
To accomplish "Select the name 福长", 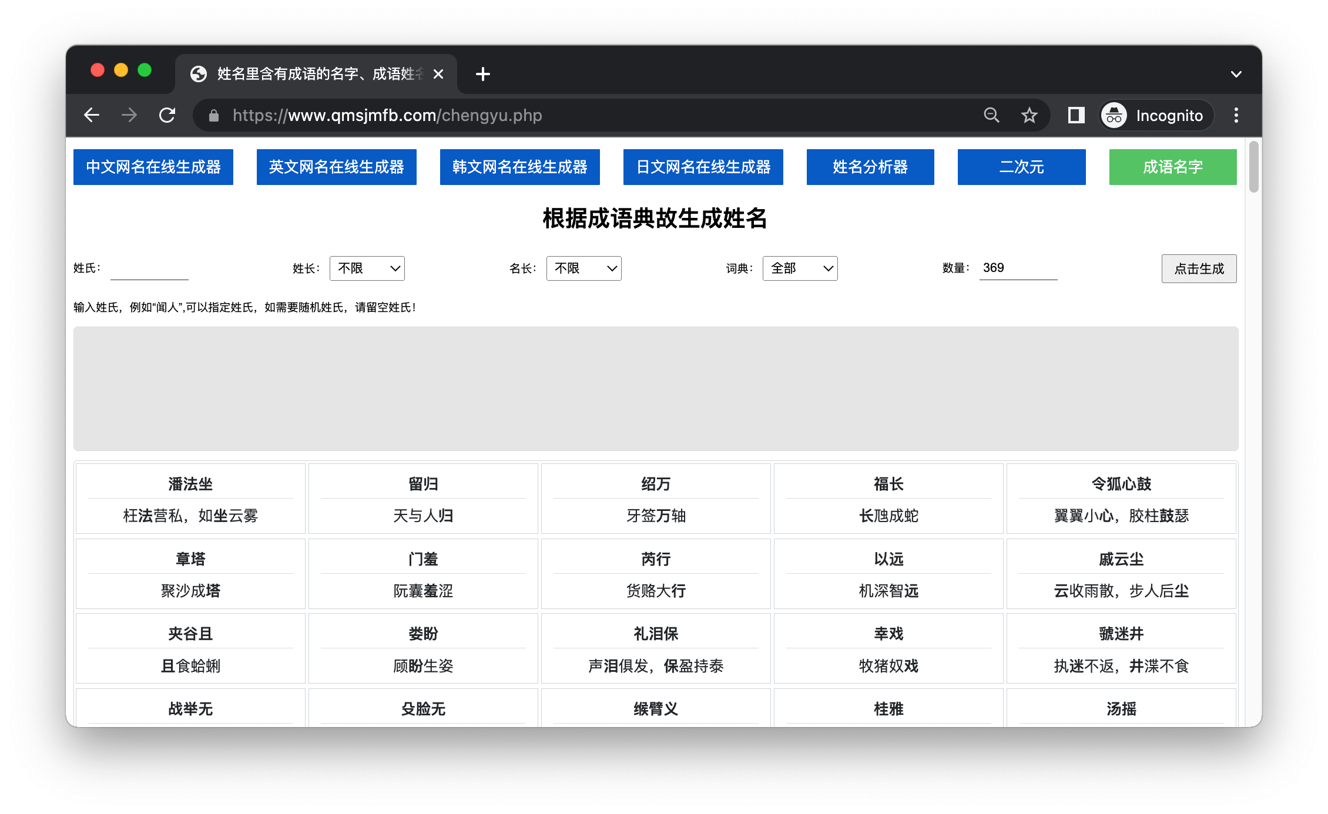I will point(888,484).
